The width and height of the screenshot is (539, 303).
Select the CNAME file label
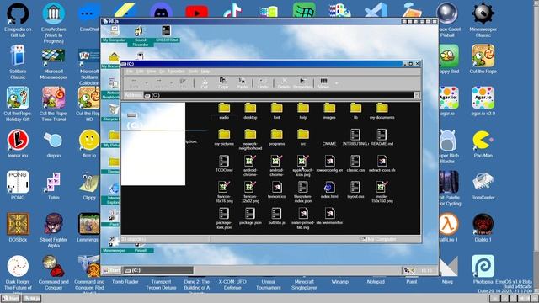click(x=329, y=144)
